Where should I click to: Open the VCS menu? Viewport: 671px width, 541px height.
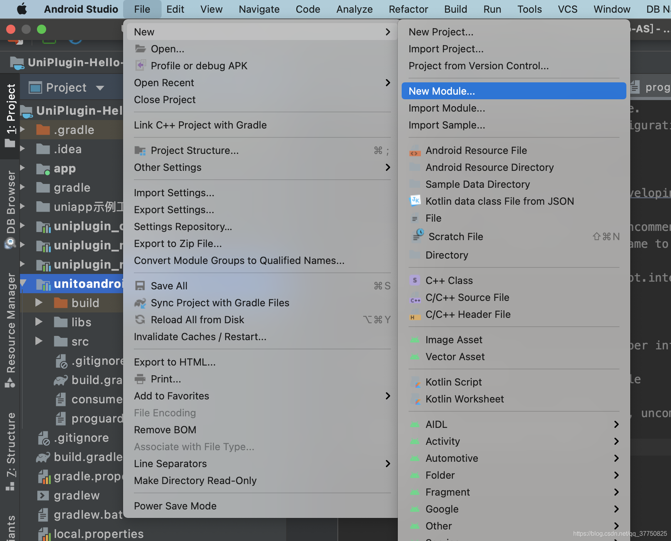point(568,9)
